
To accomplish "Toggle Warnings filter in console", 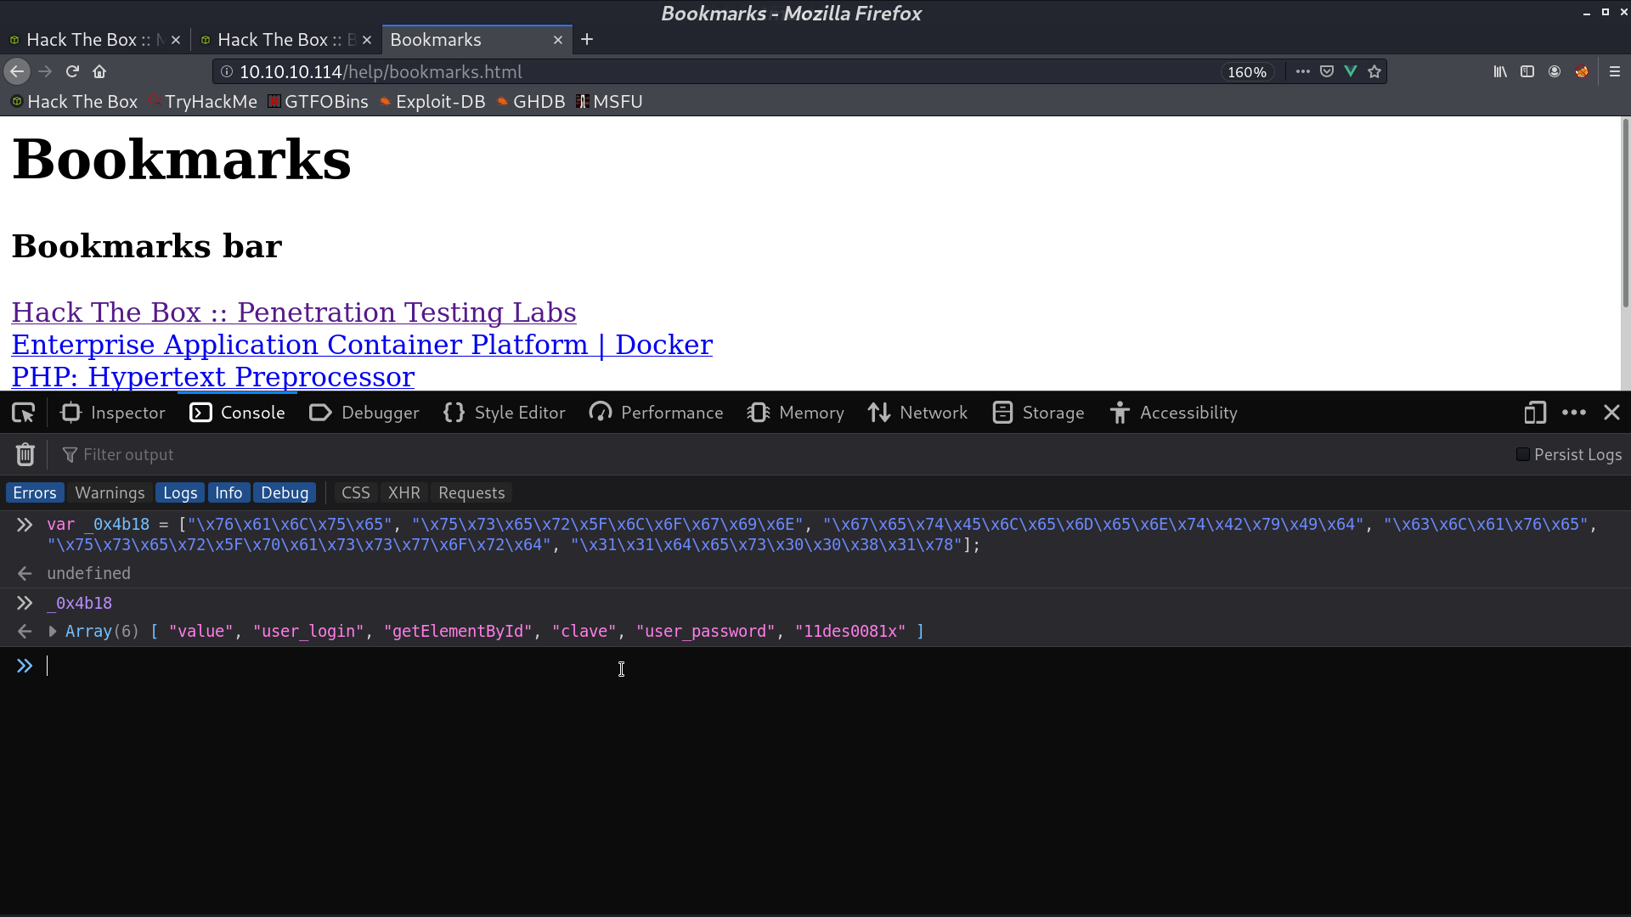I will click(110, 493).
